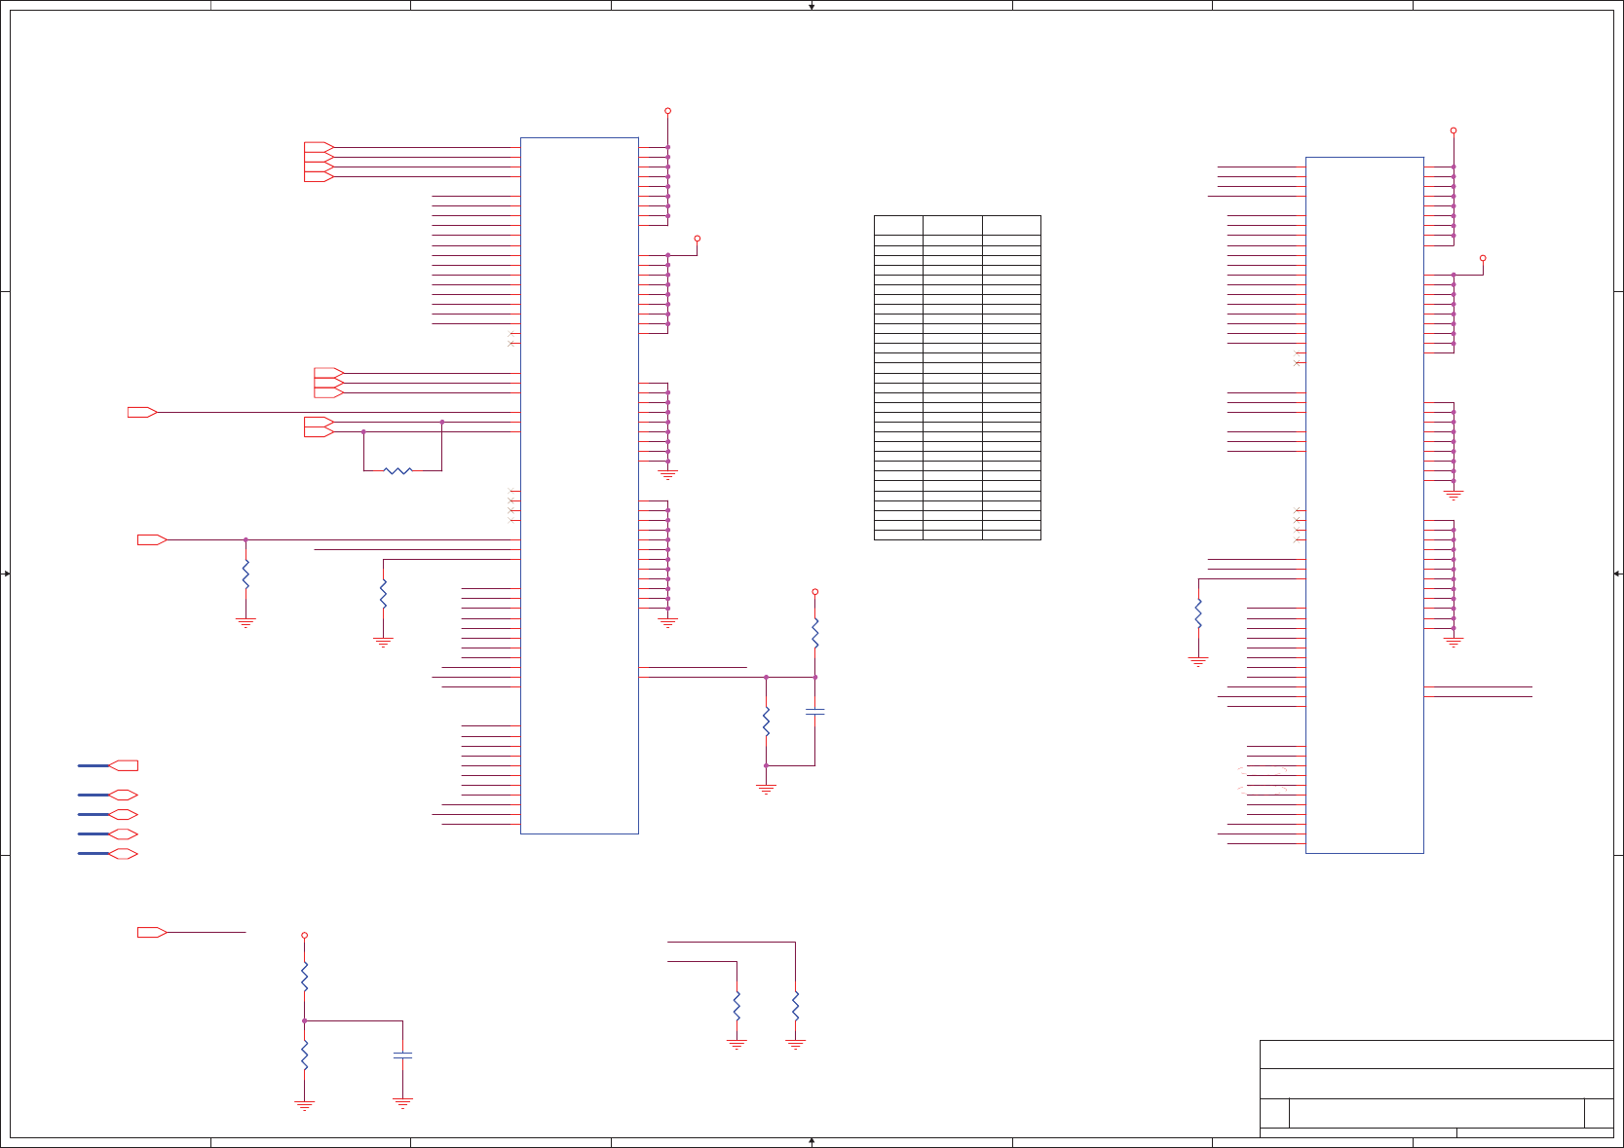Viewport: 1624px width, 1148px height.
Task: Select the left large IC symbol body
Action: pos(580,486)
